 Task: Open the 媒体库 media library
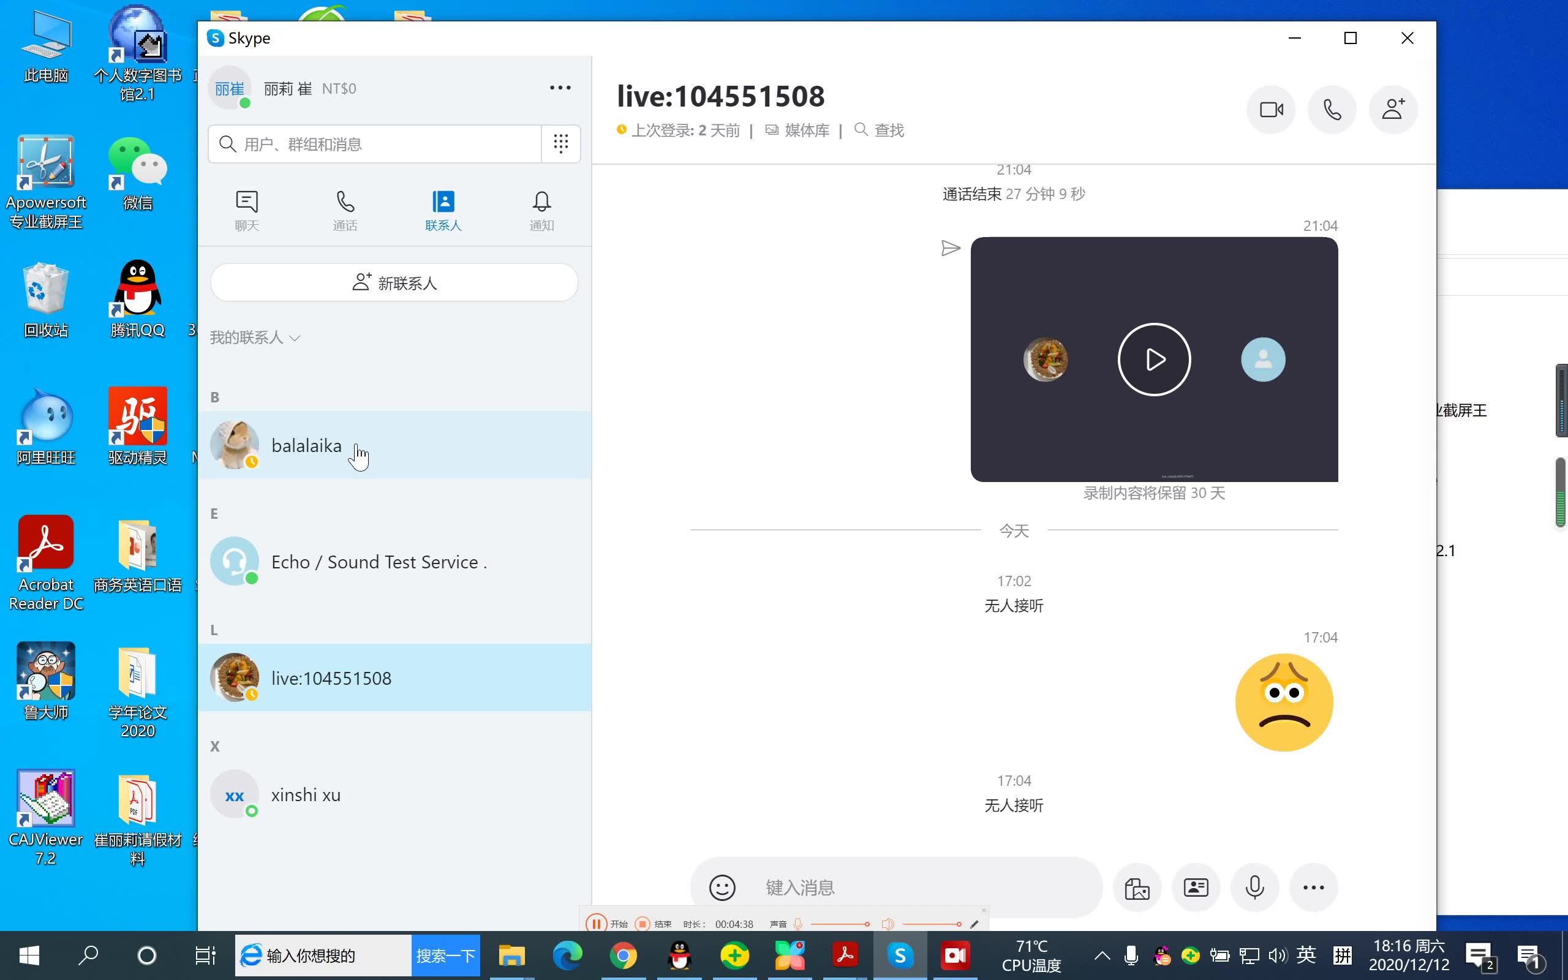(x=796, y=130)
